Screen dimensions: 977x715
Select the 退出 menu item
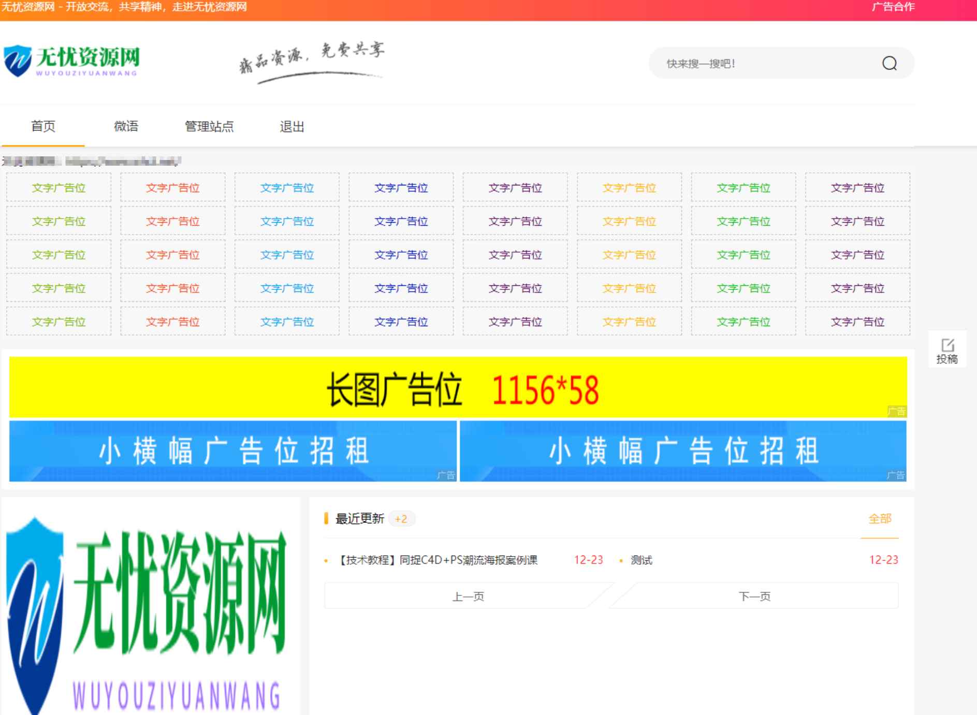(291, 126)
